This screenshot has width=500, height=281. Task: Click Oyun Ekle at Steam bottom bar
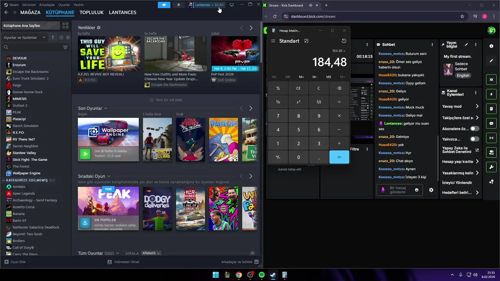[15, 262]
